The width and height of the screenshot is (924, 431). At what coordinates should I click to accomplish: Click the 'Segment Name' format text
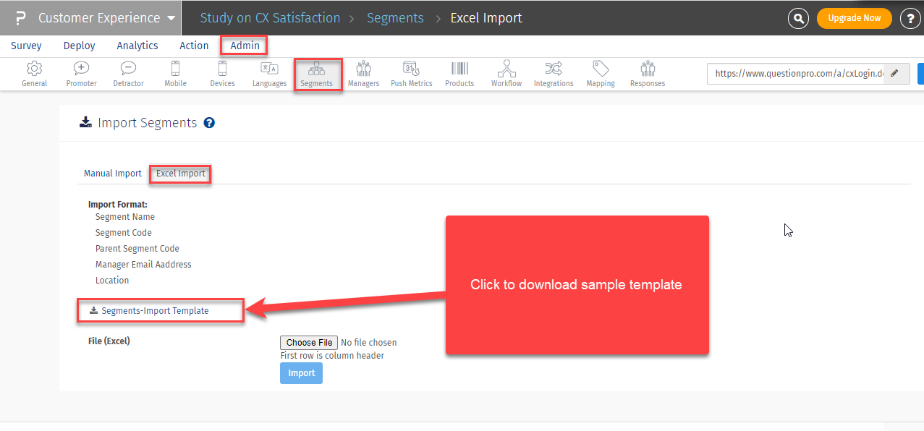click(x=125, y=217)
